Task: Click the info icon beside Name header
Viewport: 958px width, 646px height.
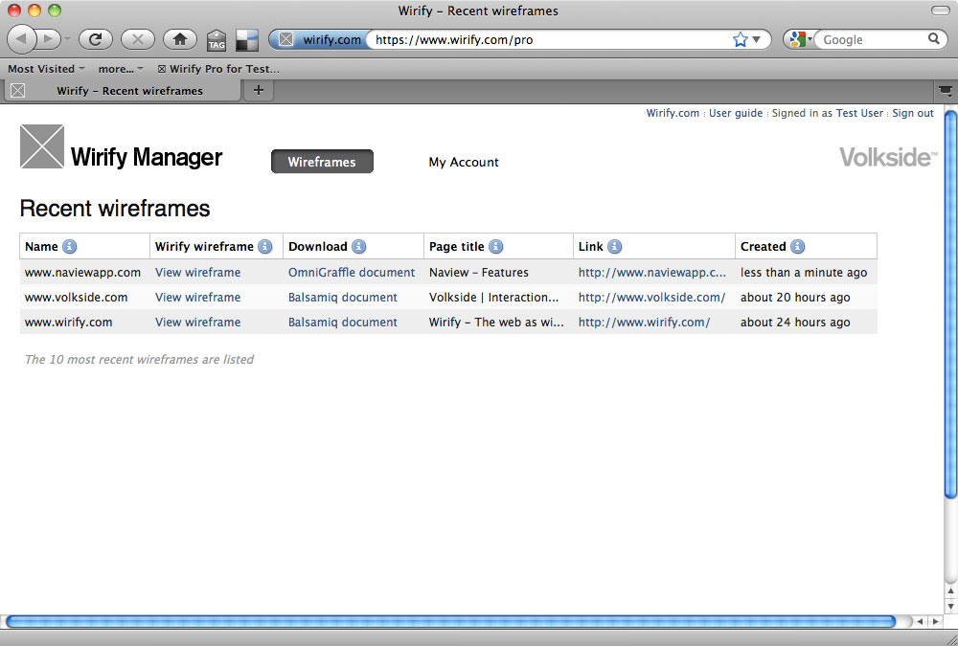Action: pyautogui.click(x=70, y=247)
